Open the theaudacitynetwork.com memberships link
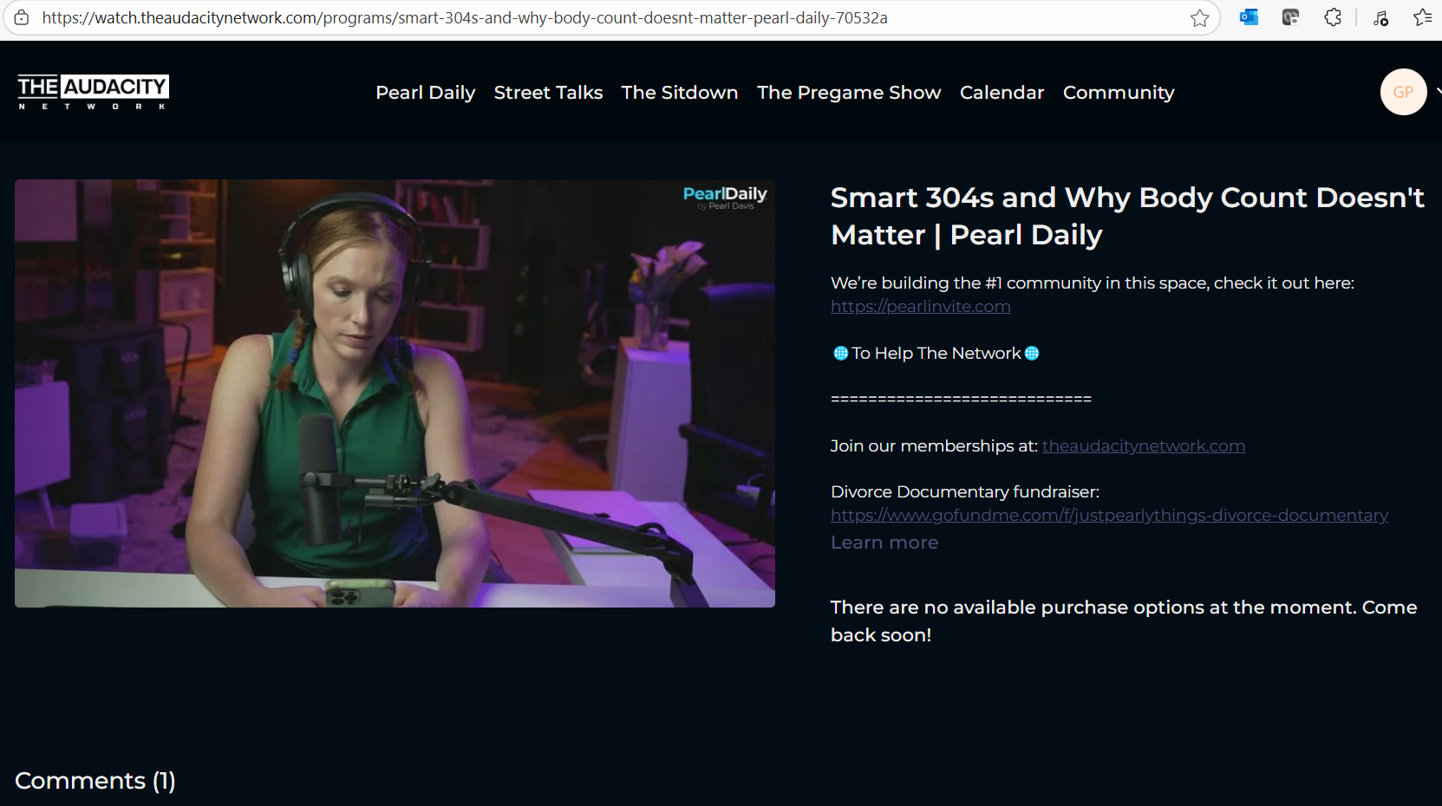Screen dimensions: 1442x806 pyautogui.click(x=1143, y=445)
